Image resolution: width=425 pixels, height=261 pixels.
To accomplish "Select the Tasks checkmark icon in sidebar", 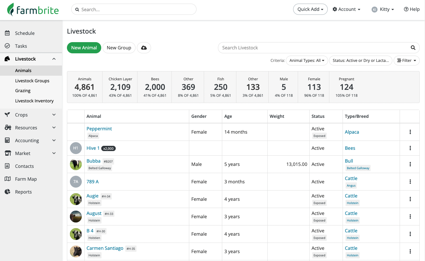I will pyautogui.click(x=8, y=46).
